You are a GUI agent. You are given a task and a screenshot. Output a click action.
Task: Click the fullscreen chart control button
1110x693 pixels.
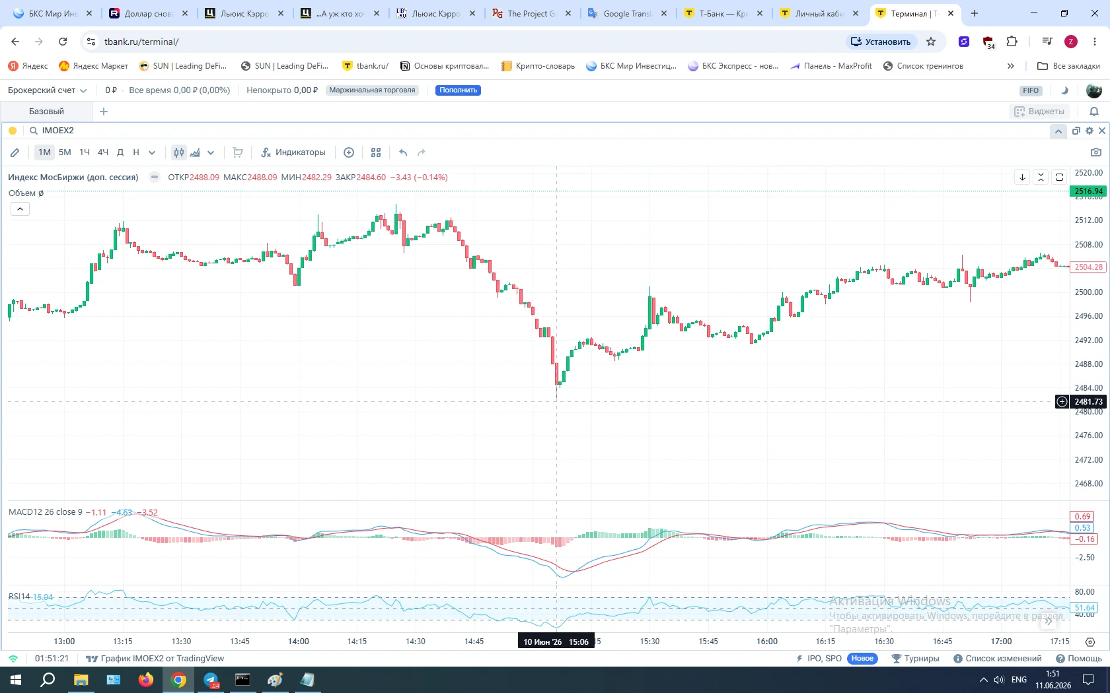click(1059, 177)
